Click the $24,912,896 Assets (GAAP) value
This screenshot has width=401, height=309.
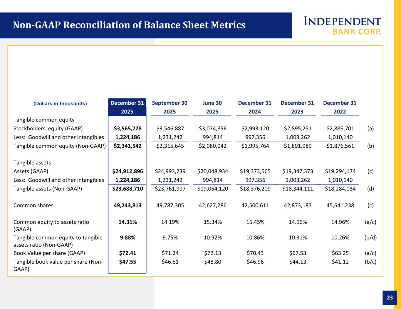[127, 171]
